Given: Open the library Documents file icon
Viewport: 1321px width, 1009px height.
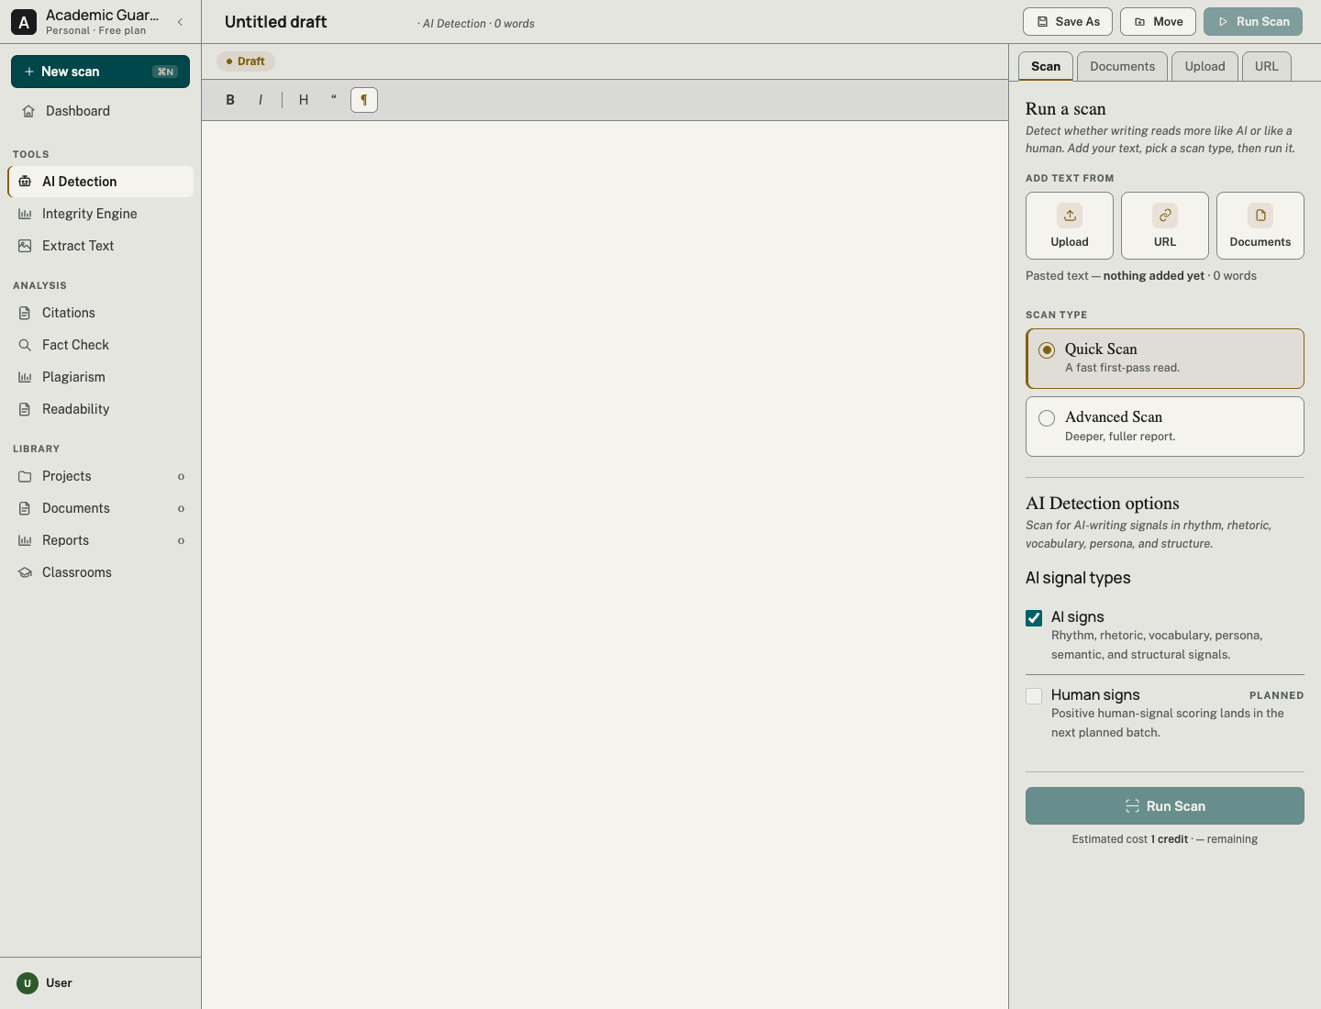Looking at the screenshot, I should tap(25, 508).
